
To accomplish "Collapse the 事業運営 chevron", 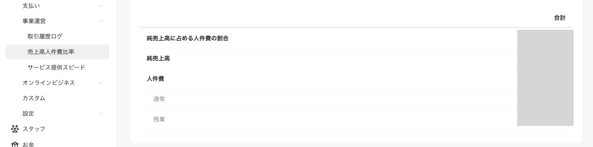I will pyautogui.click(x=101, y=21).
